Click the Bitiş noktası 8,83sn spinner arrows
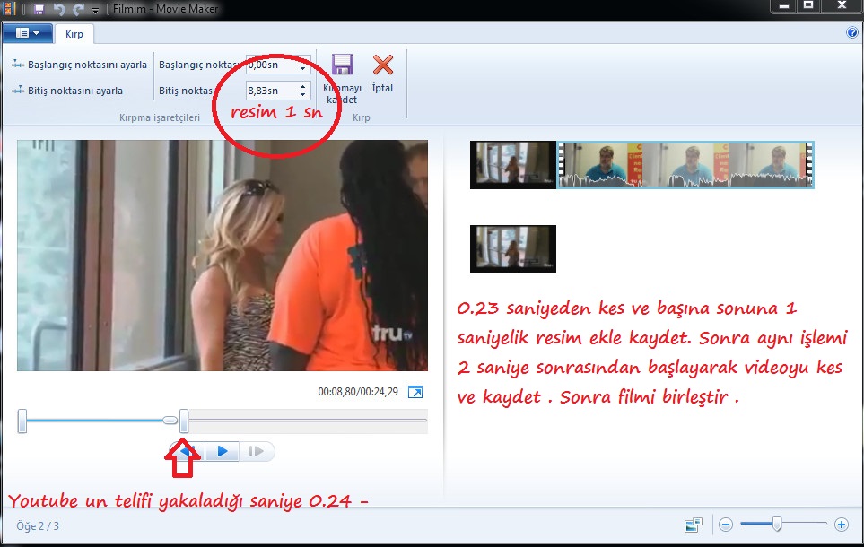This screenshot has width=864, height=547. [x=303, y=91]
